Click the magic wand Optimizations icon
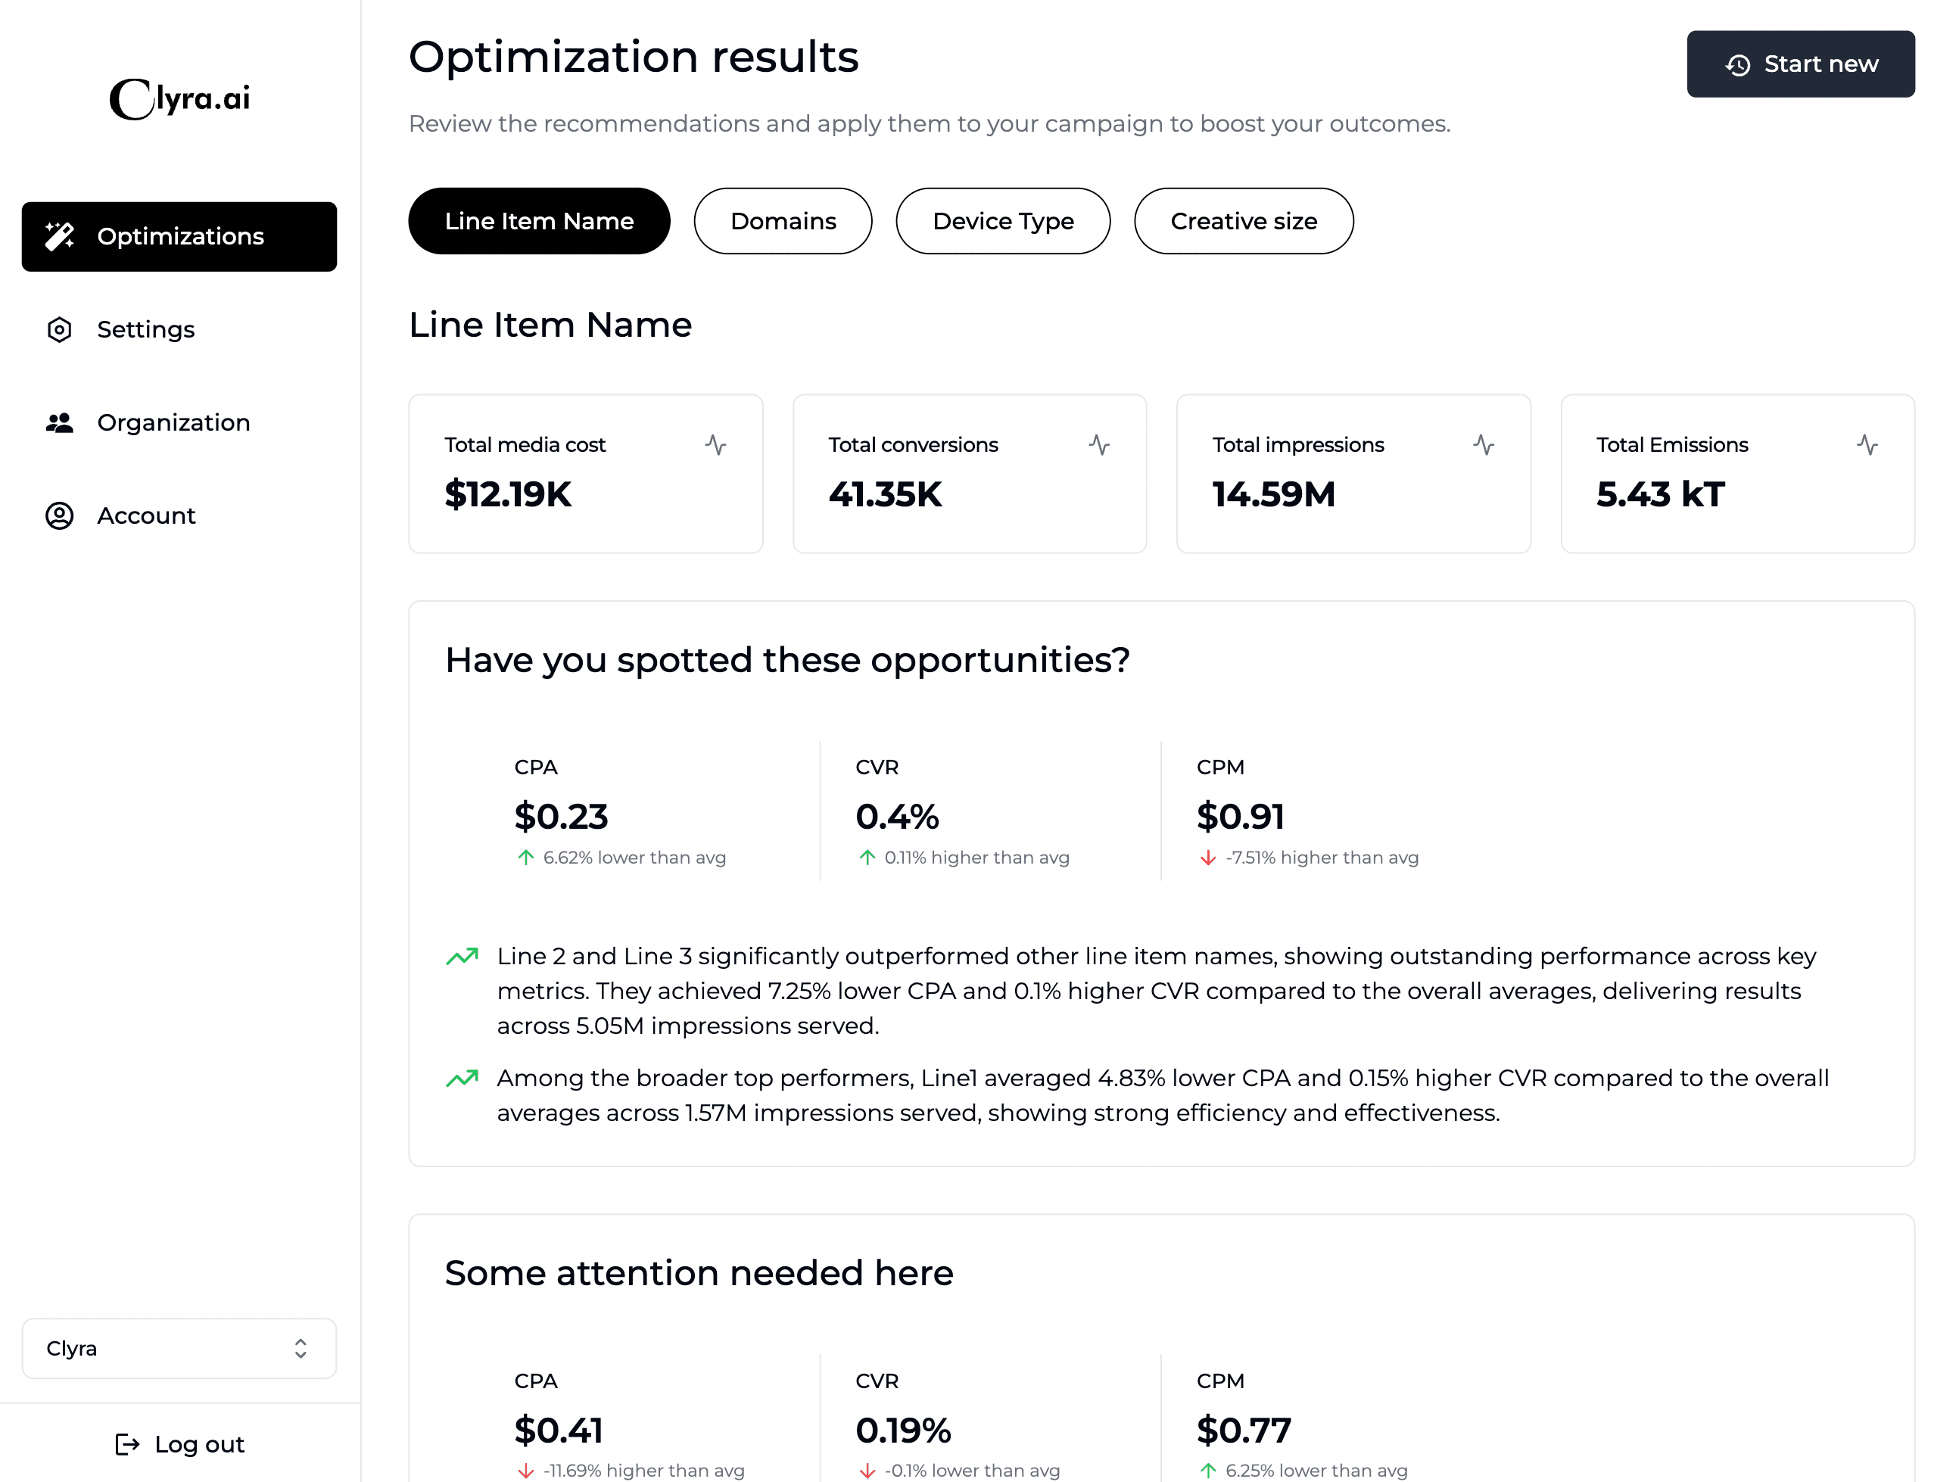The width and height of the screenshot is (1959, 1482). point(59,236)
